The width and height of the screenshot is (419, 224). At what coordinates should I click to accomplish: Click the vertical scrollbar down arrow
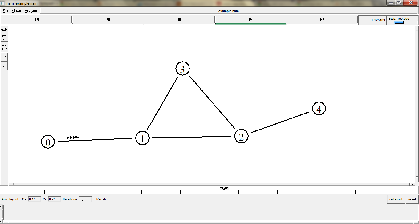tap(417, 179)
